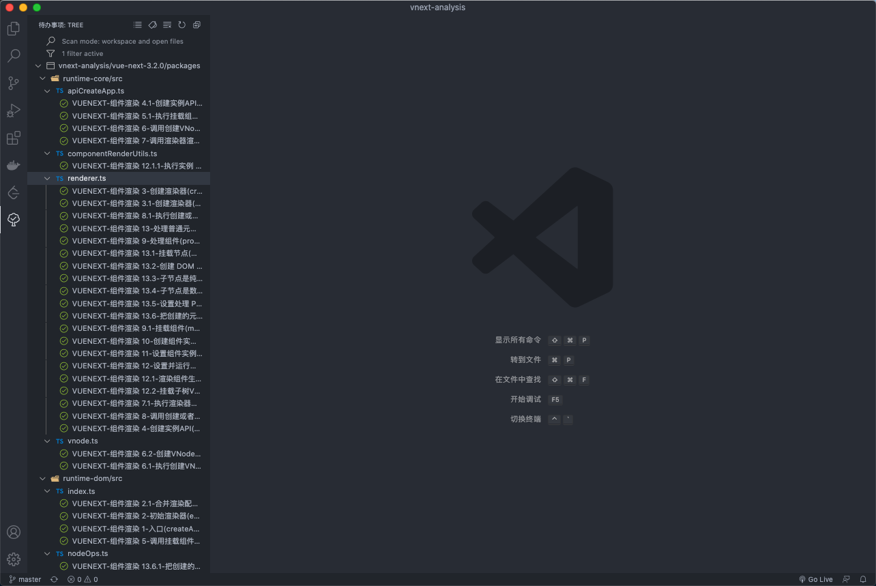876x586 pixels.
Task: Click the '1 filter active' row
Action: pyautogui.click(x=119, y=53)
